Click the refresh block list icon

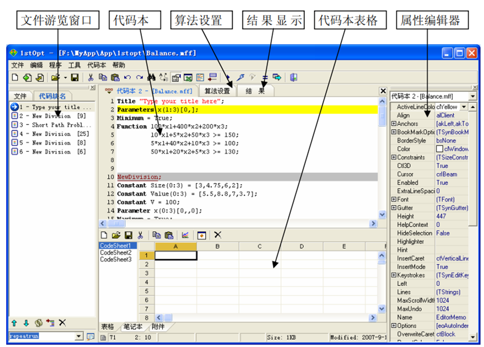click(x=38, y=323)
